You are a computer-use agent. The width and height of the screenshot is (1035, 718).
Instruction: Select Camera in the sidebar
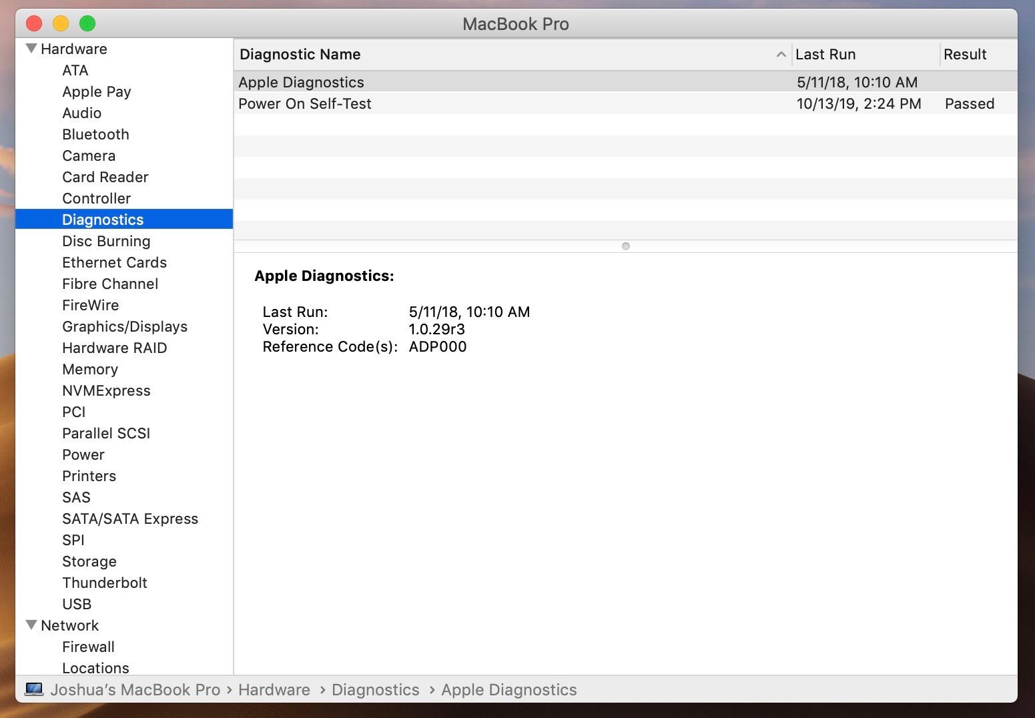tap(89, 155)
